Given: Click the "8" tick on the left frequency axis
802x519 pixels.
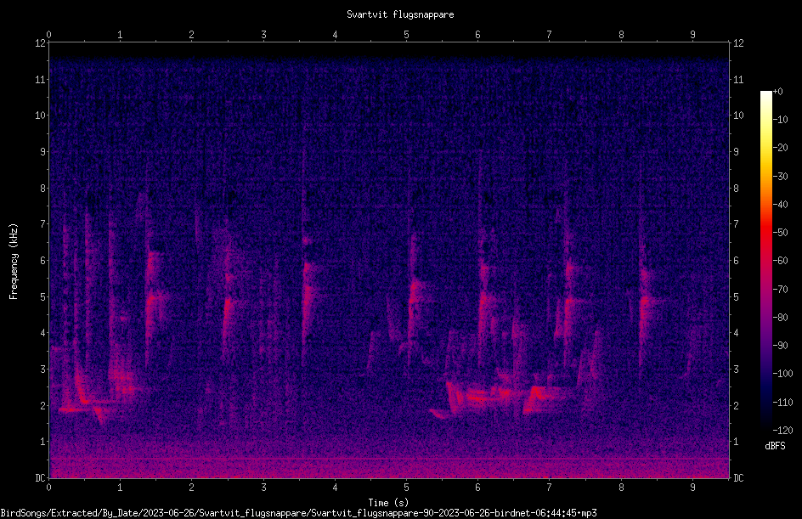Looking at the screenshot, I should click(x=42, y=188).
